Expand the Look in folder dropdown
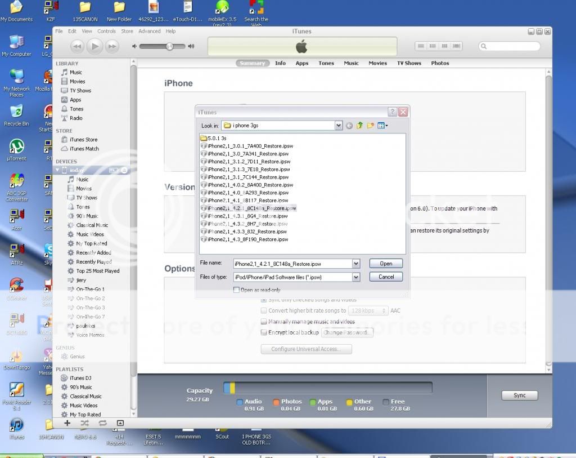Image resolution: width=576 pixels, height=458 pixels. pos(338,126)
